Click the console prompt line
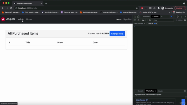 pos(160,27)
